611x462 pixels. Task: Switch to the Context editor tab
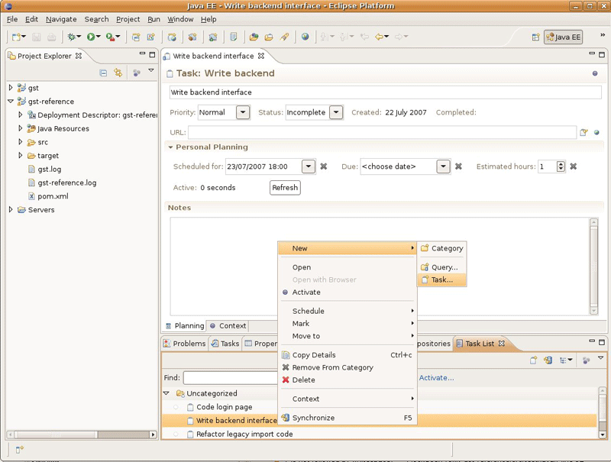pos(228,325)
